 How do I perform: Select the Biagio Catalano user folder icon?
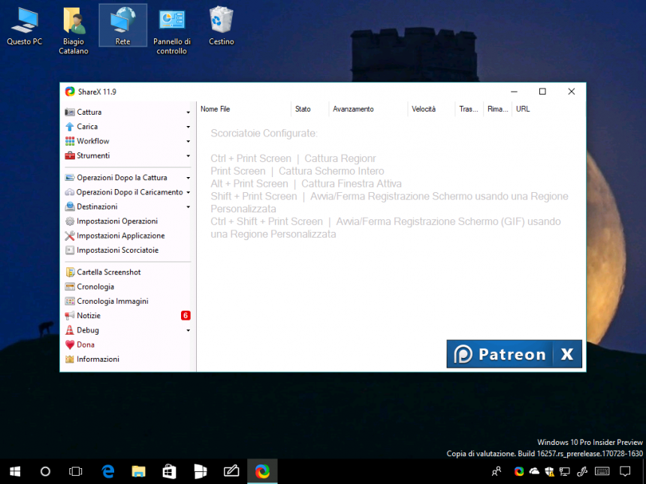pos(74,31)
